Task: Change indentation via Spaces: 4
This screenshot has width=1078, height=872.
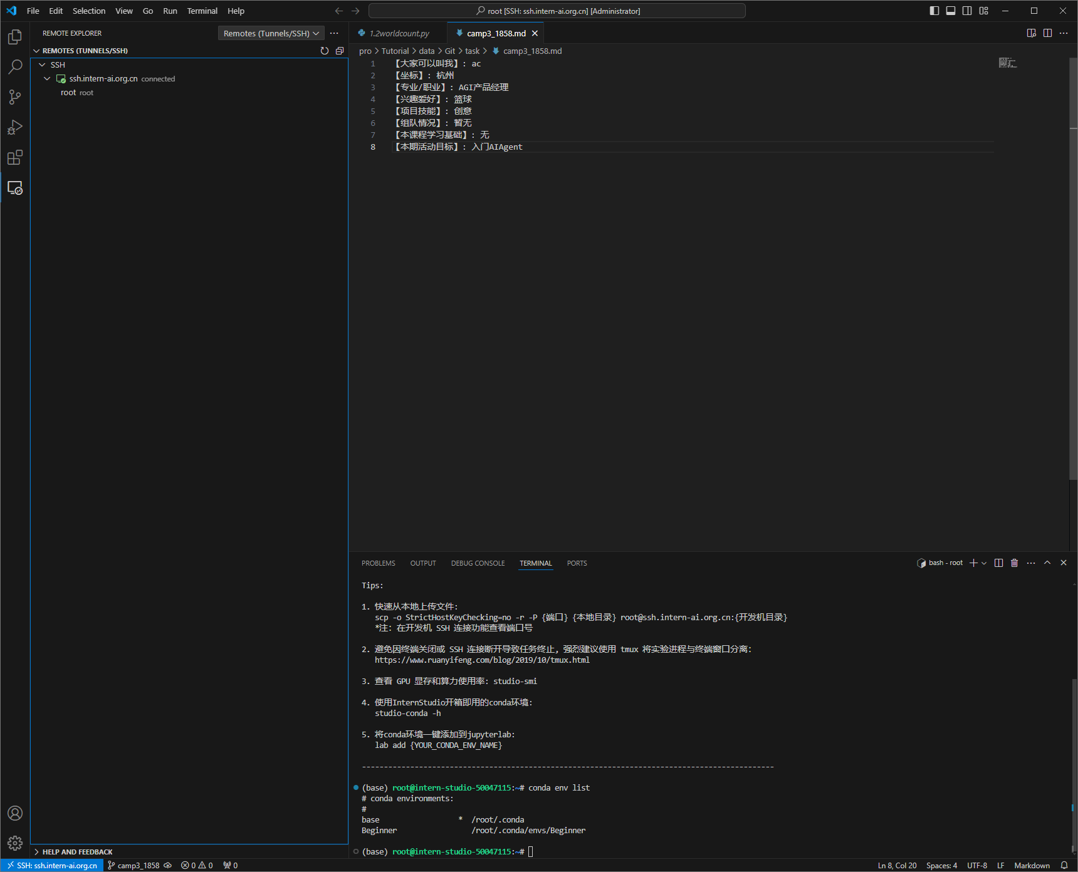Action: pos(941,865)
